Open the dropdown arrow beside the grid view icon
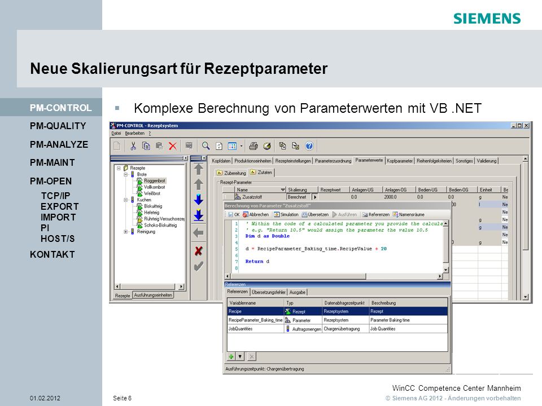 click(x=241, y=146)
